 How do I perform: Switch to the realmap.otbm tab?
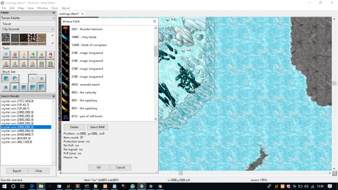[69, 14]
